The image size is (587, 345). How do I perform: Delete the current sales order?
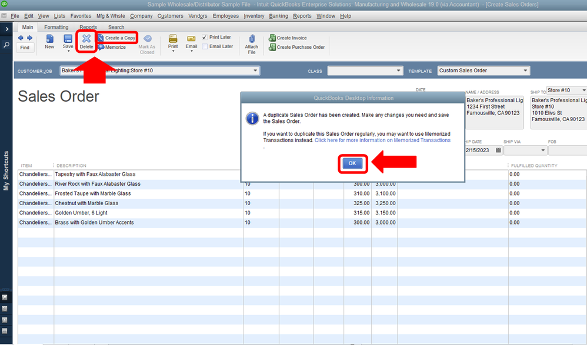click(x=86, y=42)
